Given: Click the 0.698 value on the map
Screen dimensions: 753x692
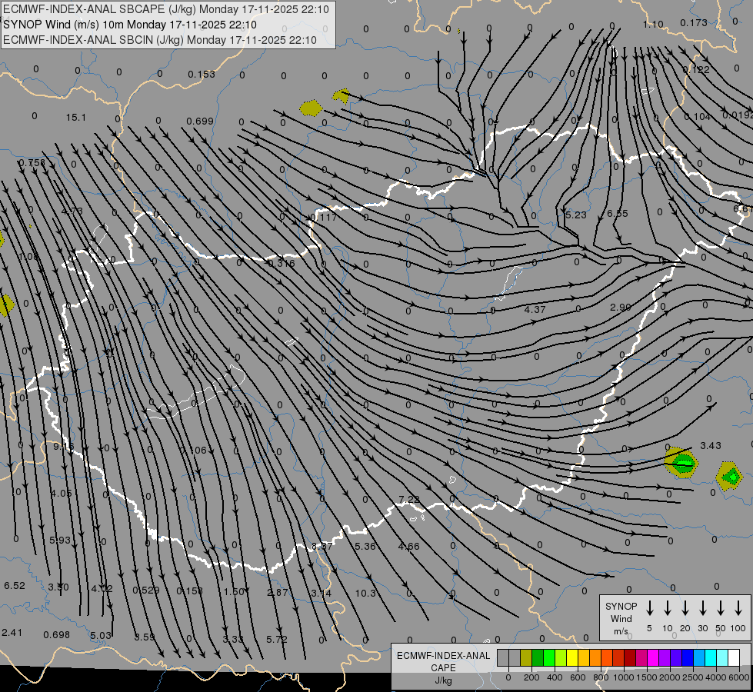Looking at the screenshot, I should [x=57, y=634].
